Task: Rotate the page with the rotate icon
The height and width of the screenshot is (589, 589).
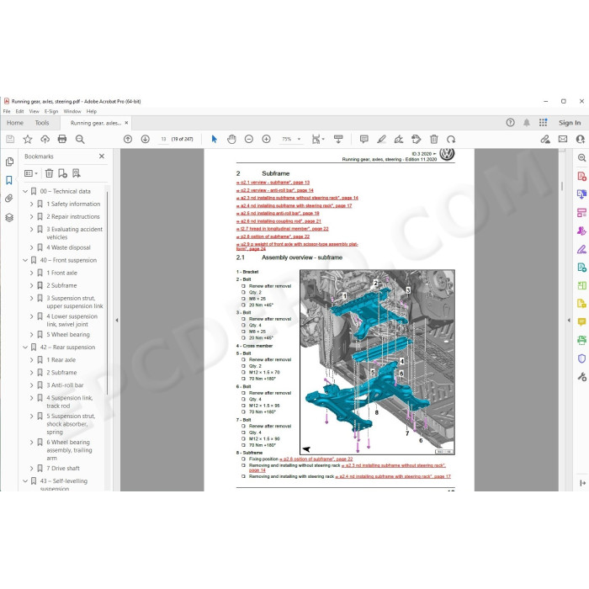Action: point(451,140)
